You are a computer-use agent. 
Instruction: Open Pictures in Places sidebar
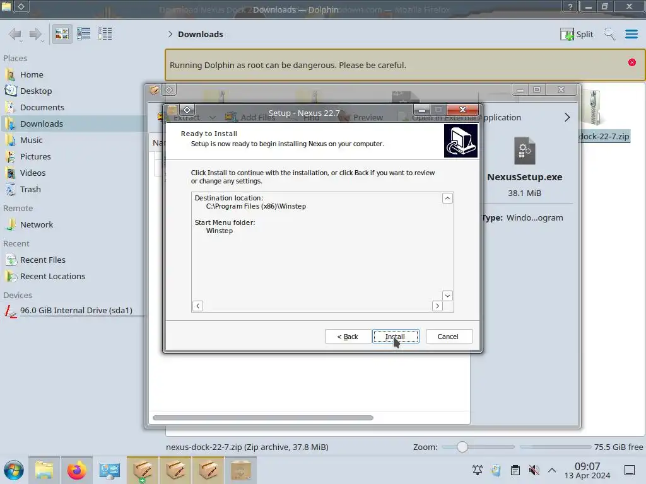[x=72, y=157]
